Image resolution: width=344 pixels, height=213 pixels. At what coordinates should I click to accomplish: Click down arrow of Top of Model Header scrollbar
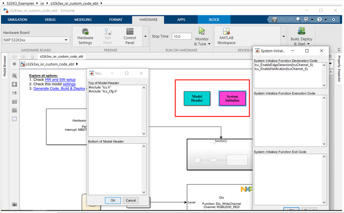(144, 134)
